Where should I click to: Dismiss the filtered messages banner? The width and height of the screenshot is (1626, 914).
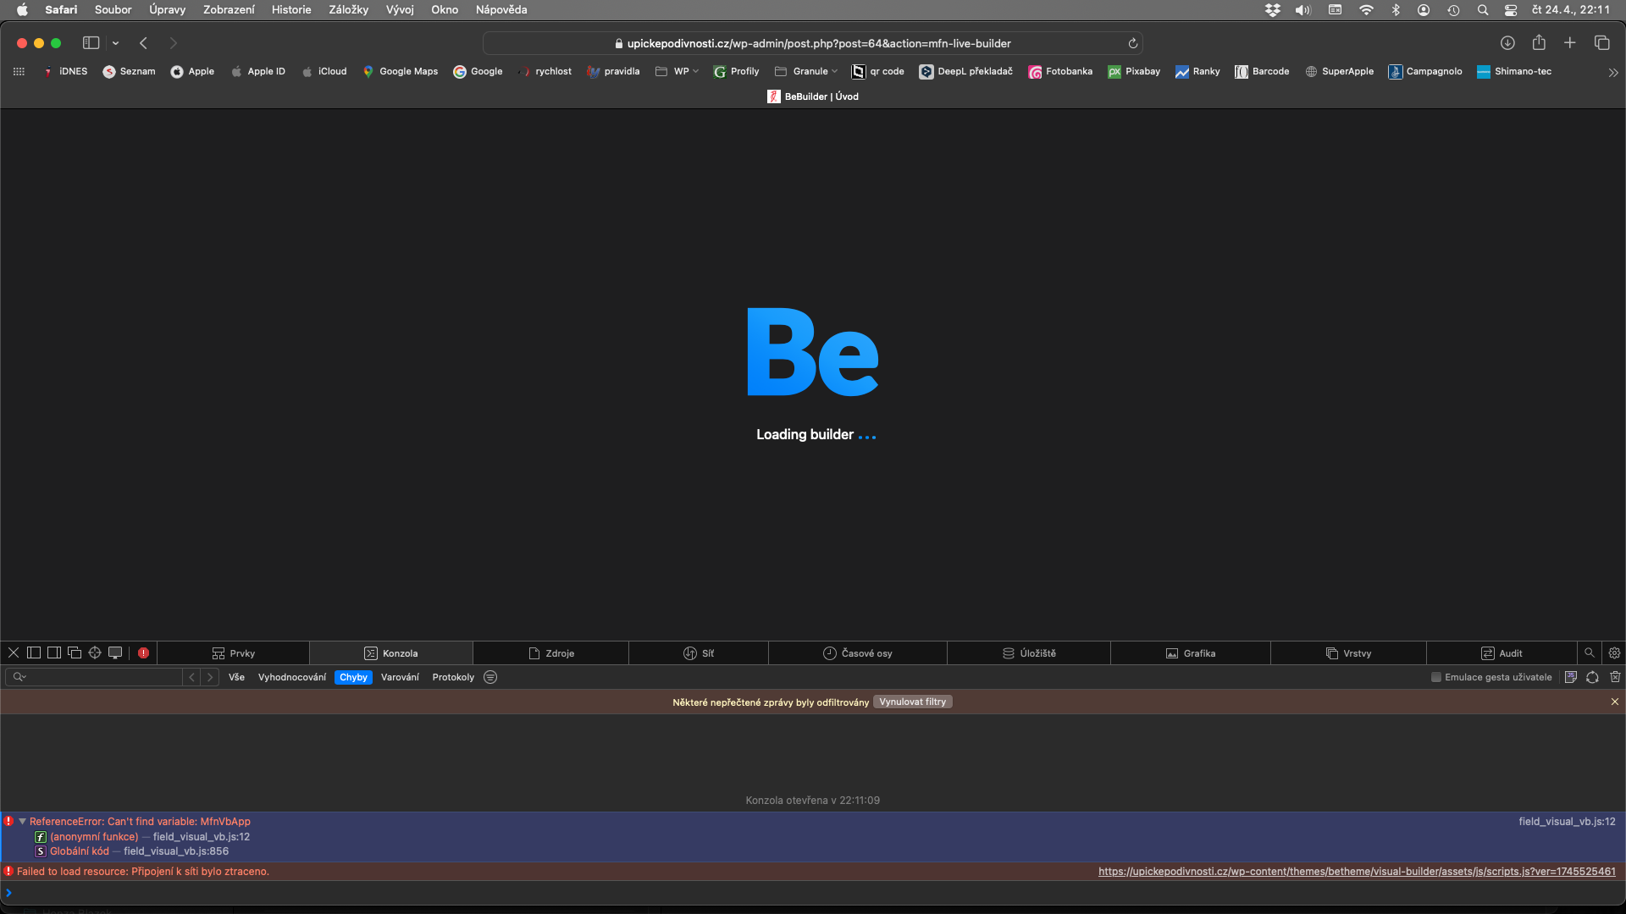click(1614, 702)
